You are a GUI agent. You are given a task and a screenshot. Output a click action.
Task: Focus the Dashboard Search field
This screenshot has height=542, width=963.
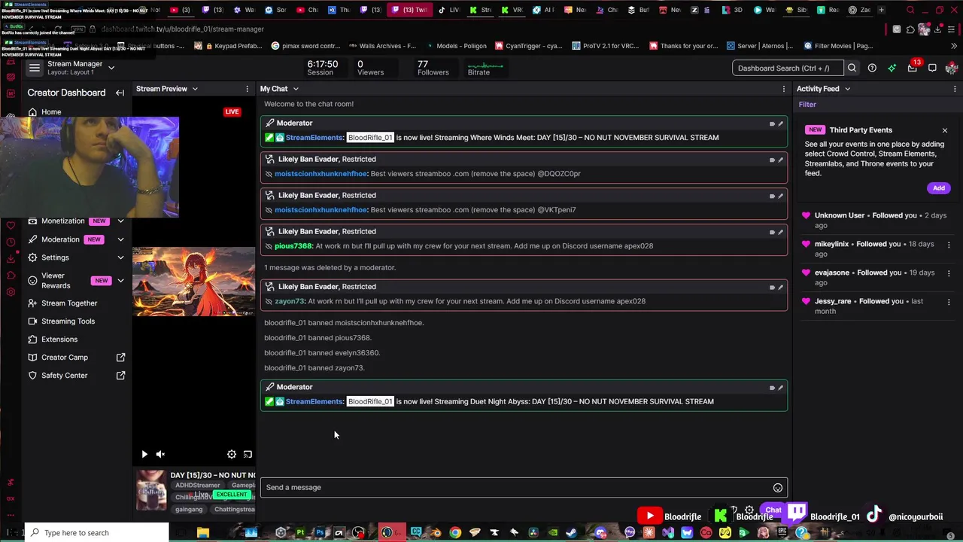pos(788,68)
